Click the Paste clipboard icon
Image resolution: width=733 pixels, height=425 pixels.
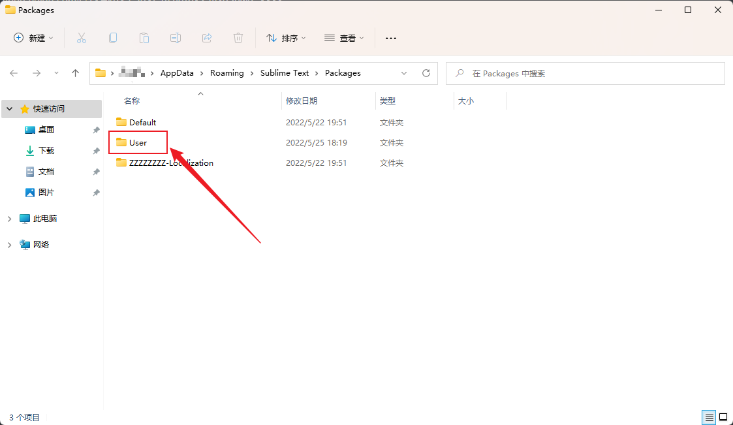point(144,38)
